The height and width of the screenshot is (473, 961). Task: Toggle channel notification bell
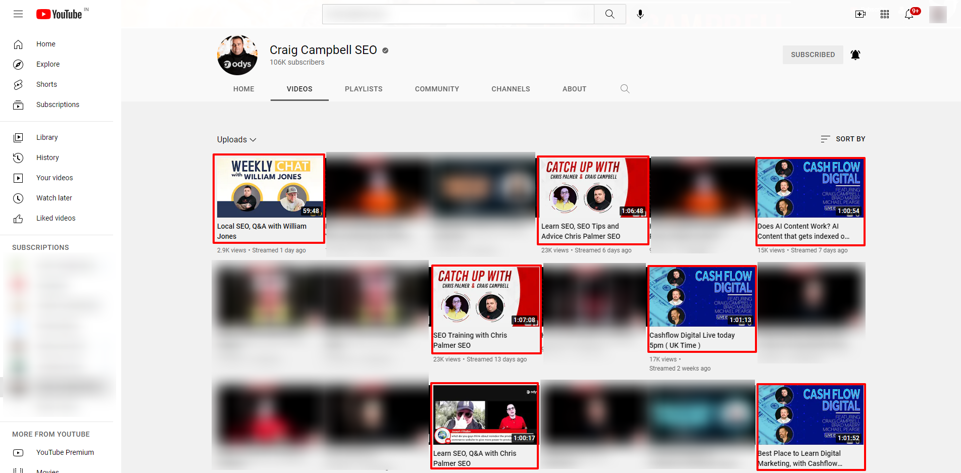click(855, 55)
